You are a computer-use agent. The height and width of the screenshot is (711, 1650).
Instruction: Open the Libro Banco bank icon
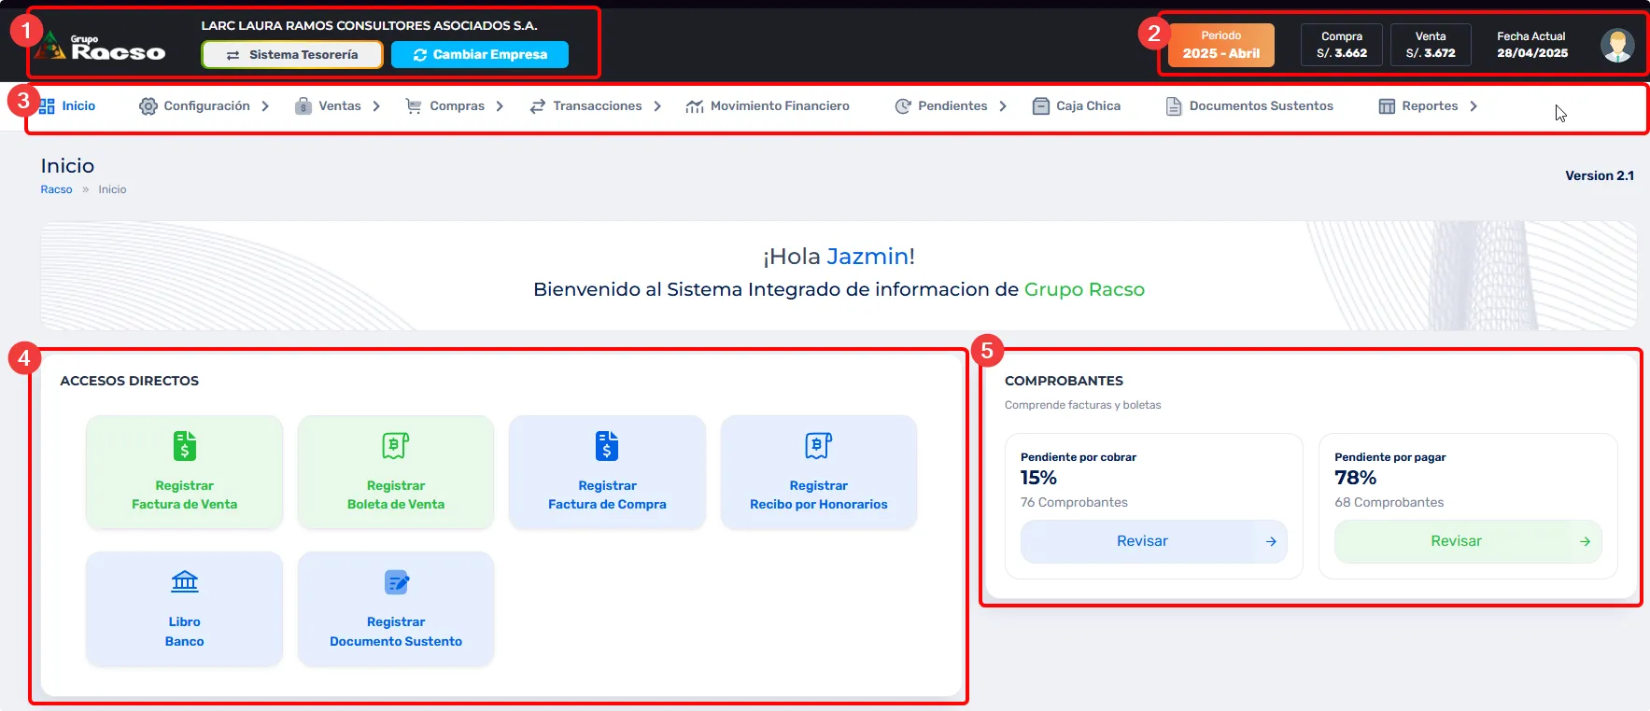[184, 582]
